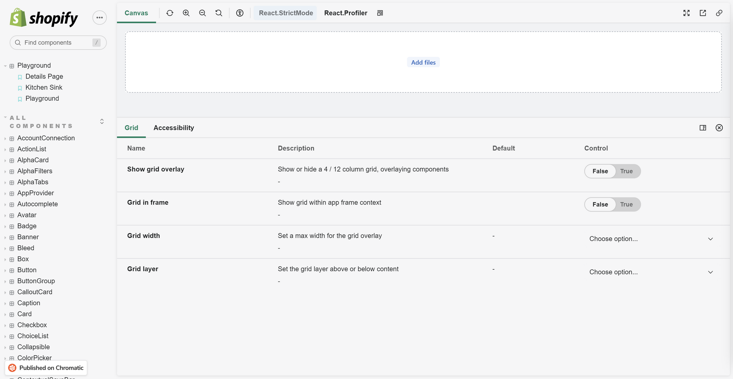Screen dimensions: 733x379
Task: Open the Published on Chromatic link
Action: [x=45, y=368]
